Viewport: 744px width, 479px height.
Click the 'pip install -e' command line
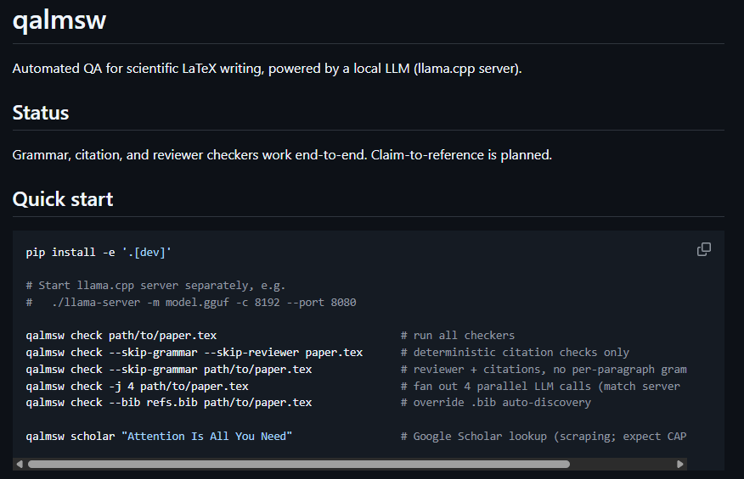pos(99,253)
